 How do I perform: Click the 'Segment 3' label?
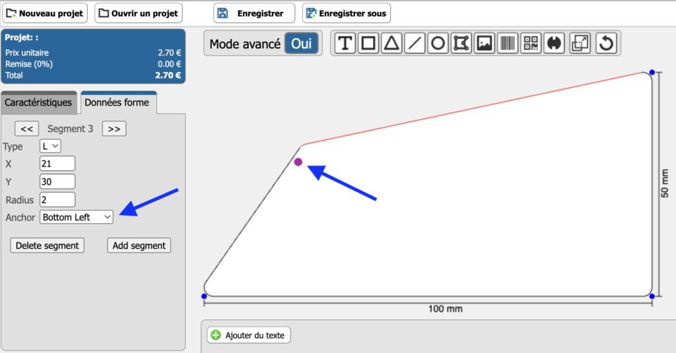pyautogui.click(x=70, y=129)
